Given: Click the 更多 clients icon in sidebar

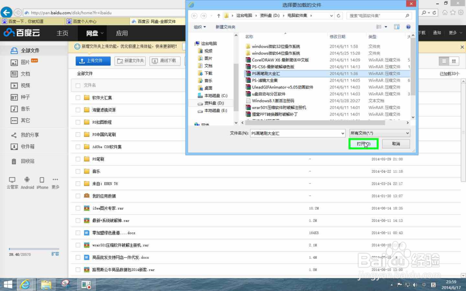Looking at the screenshot, I should pos(55,183).
